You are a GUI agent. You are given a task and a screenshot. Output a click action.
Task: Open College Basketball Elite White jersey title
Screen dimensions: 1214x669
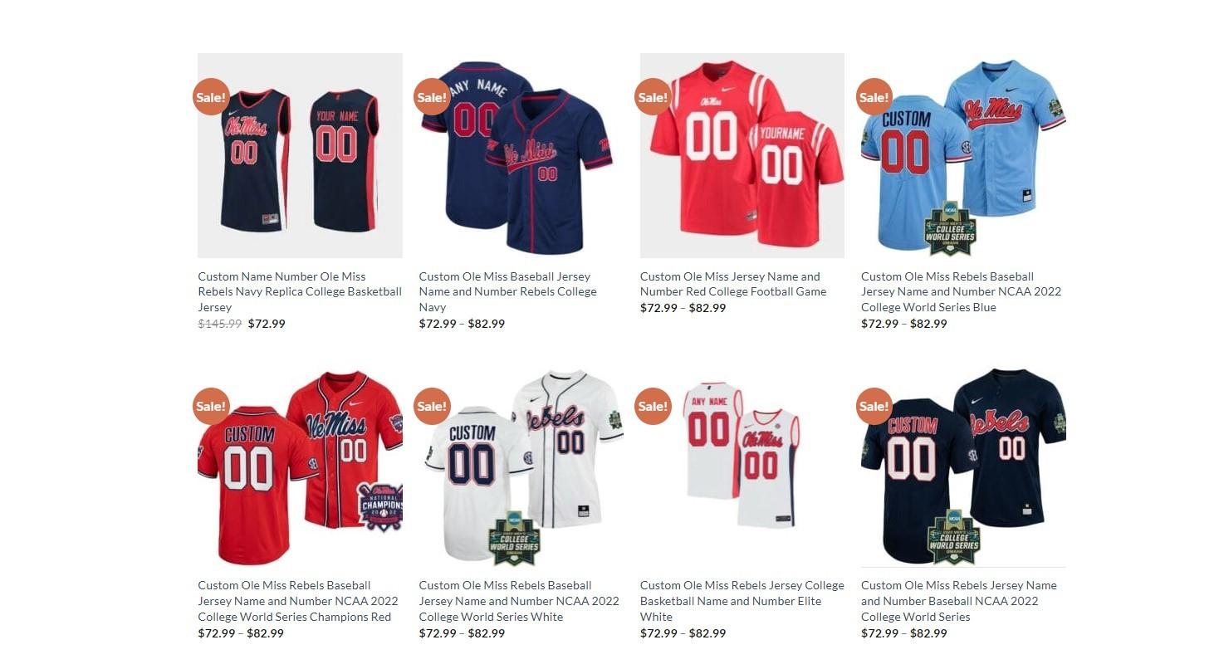tap(742, 601)
